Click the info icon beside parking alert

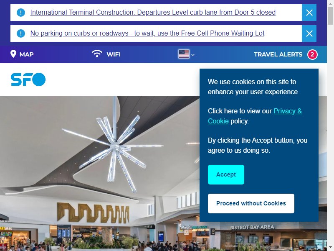21,33
